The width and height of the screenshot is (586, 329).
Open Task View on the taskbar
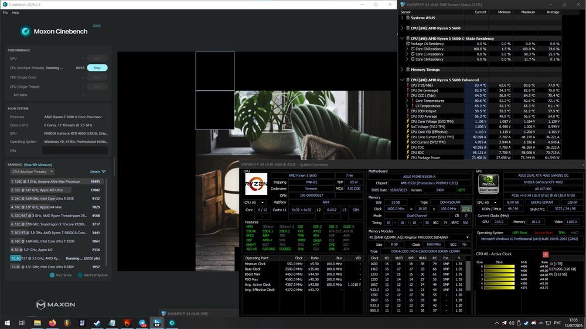[x=22, y=323]
